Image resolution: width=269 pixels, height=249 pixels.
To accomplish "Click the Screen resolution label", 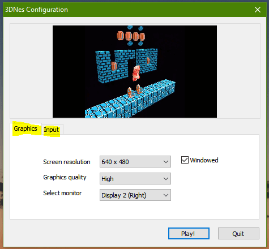I will pos(67,162).
